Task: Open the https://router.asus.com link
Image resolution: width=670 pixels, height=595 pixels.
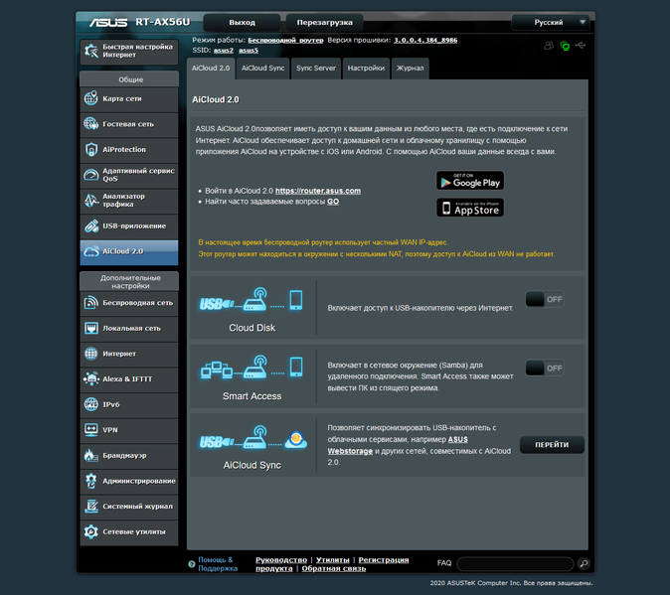Action: [x=318, y=191]
